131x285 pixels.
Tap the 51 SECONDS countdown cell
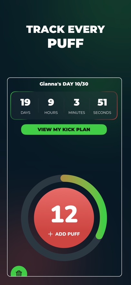102,106
